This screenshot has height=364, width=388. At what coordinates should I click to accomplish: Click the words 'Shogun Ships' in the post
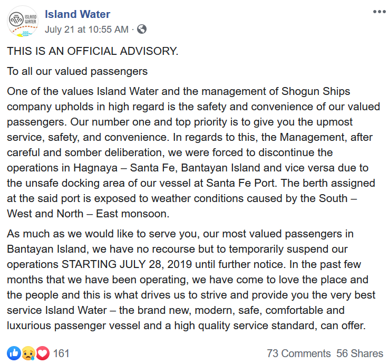click(316, 91)
